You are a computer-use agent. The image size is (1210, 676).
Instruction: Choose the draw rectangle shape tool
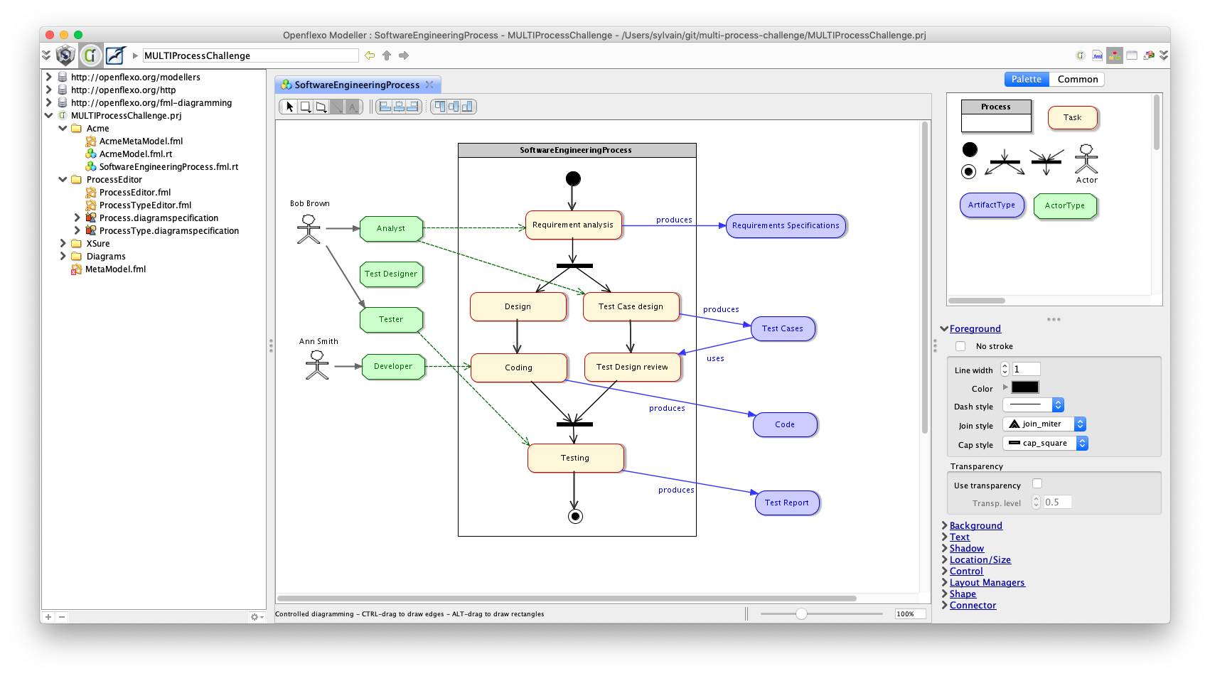305,107
